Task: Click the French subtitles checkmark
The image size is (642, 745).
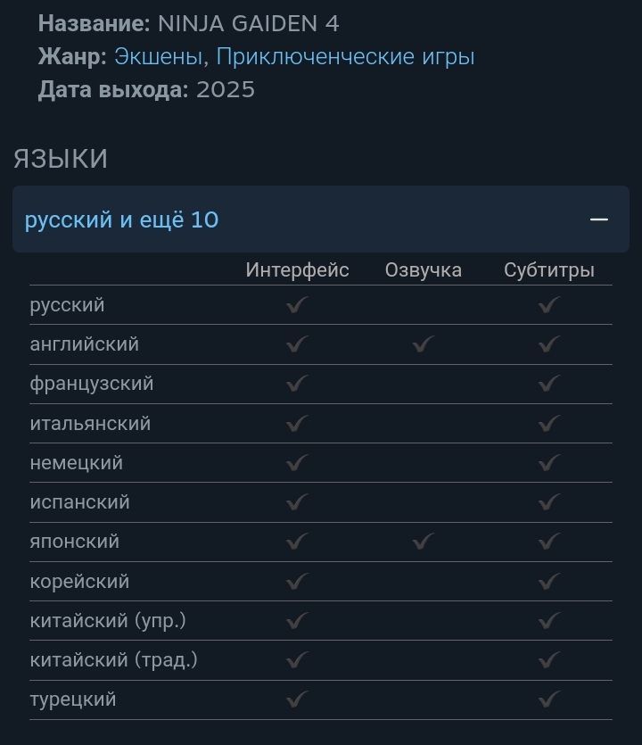Action: (549, 384)
